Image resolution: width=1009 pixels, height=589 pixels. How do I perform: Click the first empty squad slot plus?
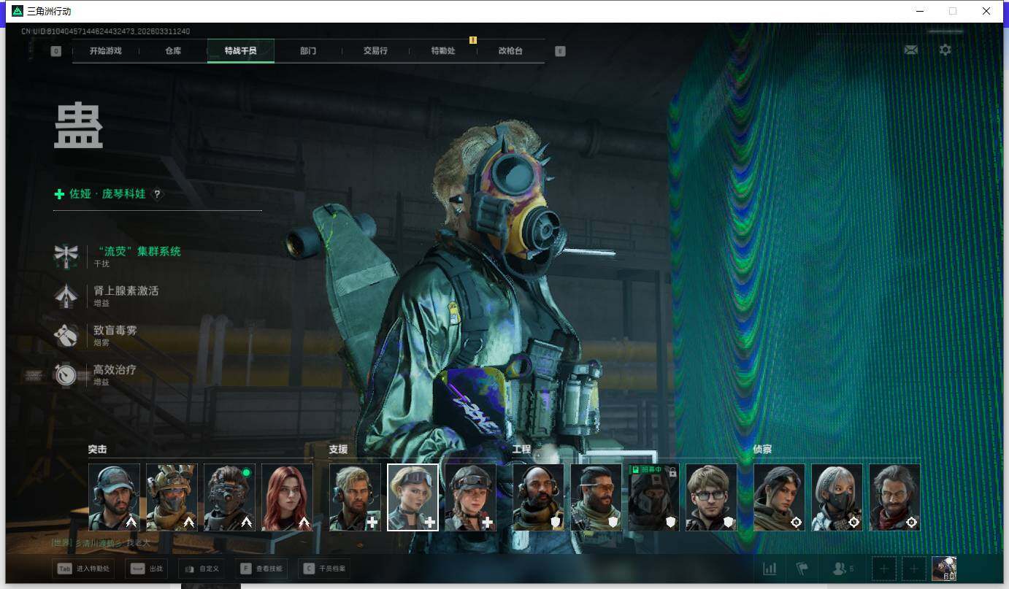[883, 569]
